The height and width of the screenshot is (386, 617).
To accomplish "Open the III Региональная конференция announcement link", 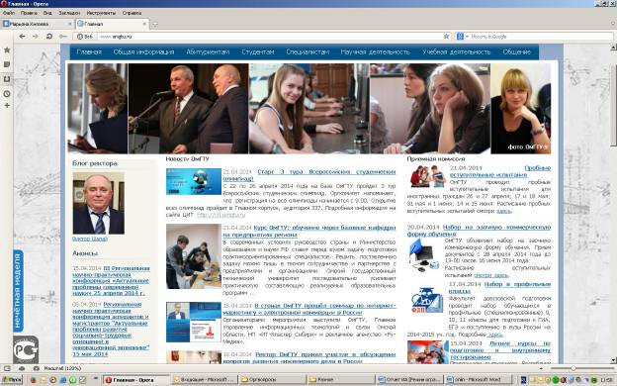I will pyautogui.click(x=111, y=280).
